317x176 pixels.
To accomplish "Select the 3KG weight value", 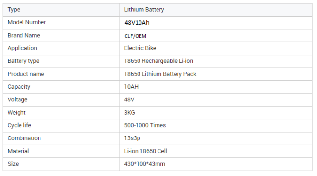I will tap(129, 112).
